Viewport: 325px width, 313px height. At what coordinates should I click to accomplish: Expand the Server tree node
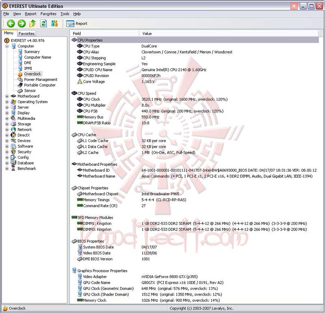(7, 108)
